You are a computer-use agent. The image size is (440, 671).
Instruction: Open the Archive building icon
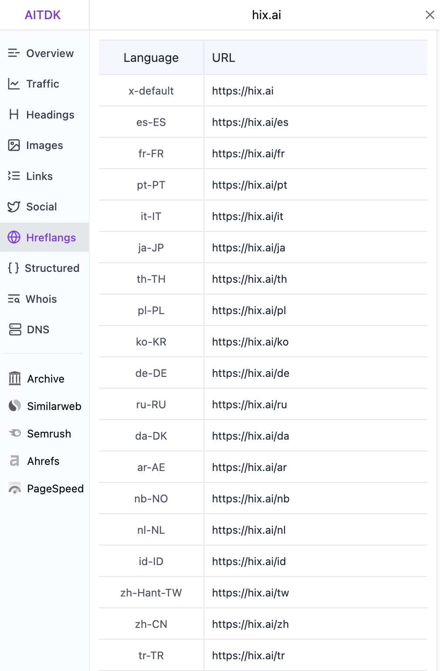pos(15,379)
